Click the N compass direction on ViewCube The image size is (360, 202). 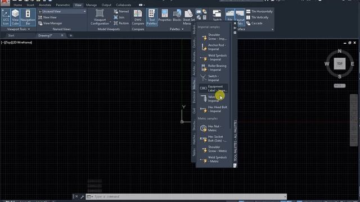click(x=340, y=51)
